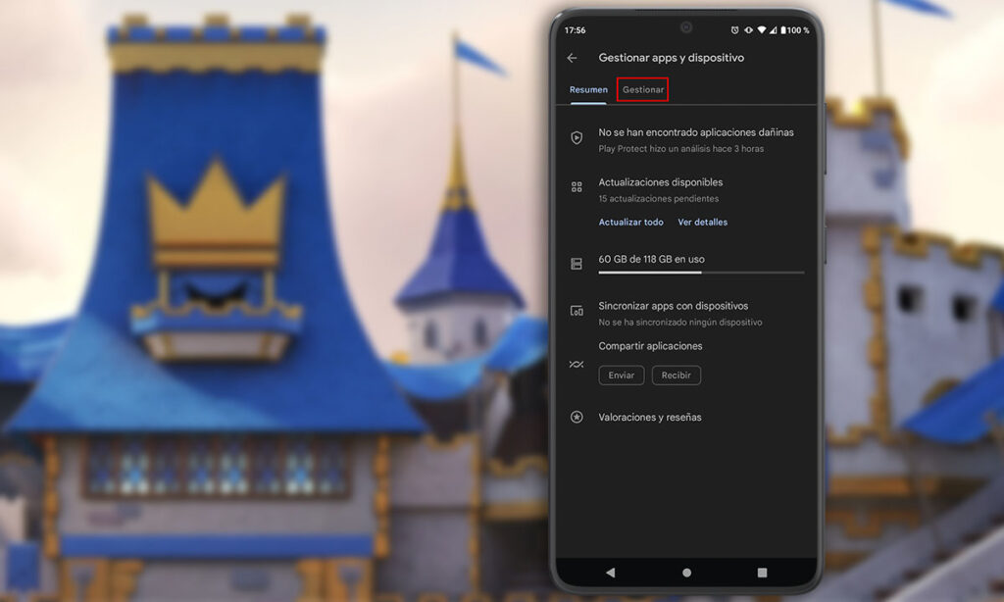This screenshot has height=602, width=1004.
Task: Tap 'Play Protect hizo un análisis hace 3 horas'
Action: click(680, 149)
